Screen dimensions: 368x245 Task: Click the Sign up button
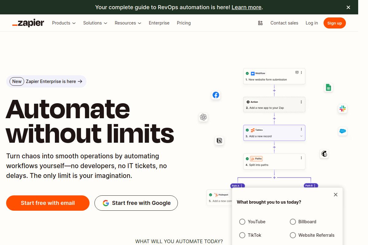tap(335, 23)
